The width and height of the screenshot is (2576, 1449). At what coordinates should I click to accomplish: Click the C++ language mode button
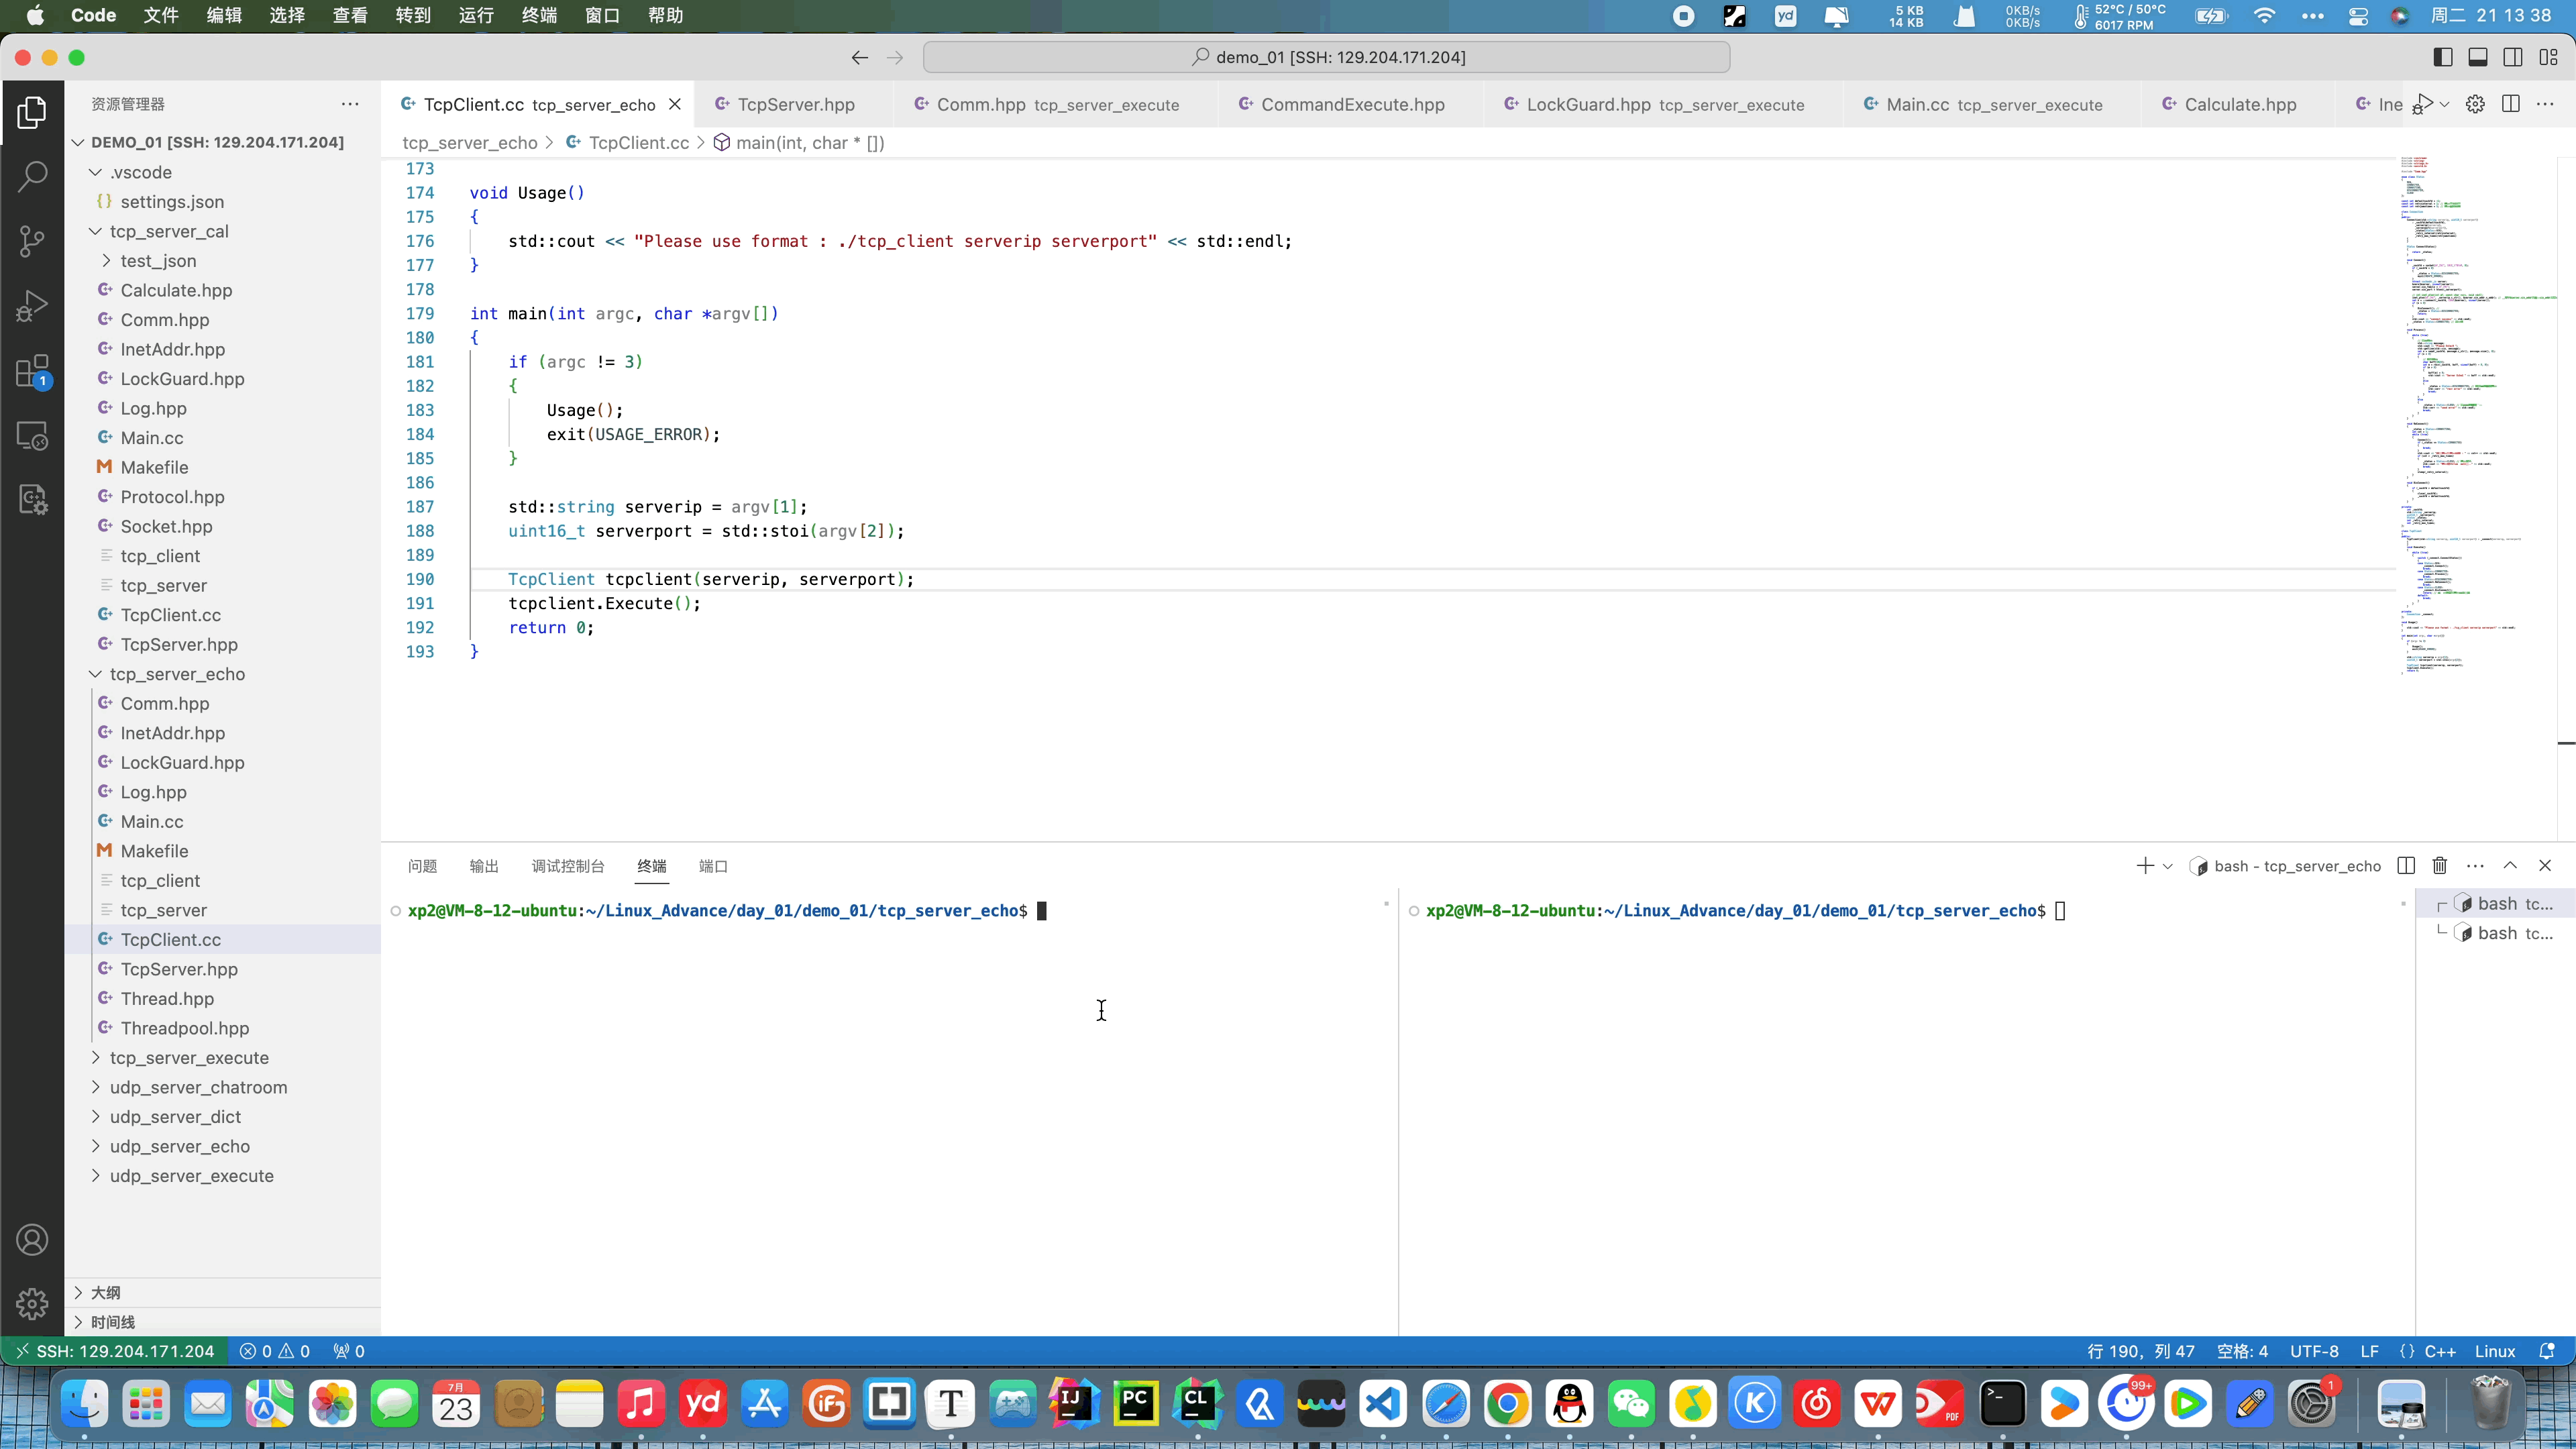pyautogui.click(x=2439, y=1351)
